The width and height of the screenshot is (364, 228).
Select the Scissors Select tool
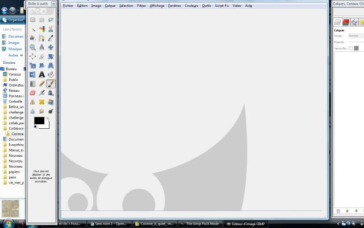coord(51,29)
